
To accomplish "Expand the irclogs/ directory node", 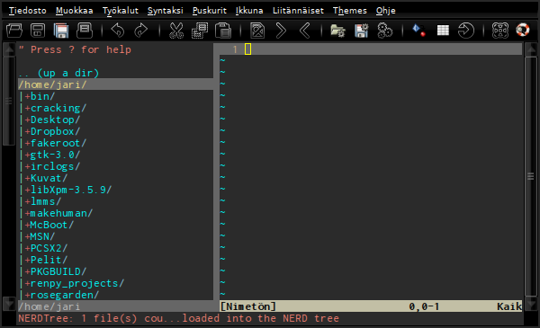I will (28, 167).
